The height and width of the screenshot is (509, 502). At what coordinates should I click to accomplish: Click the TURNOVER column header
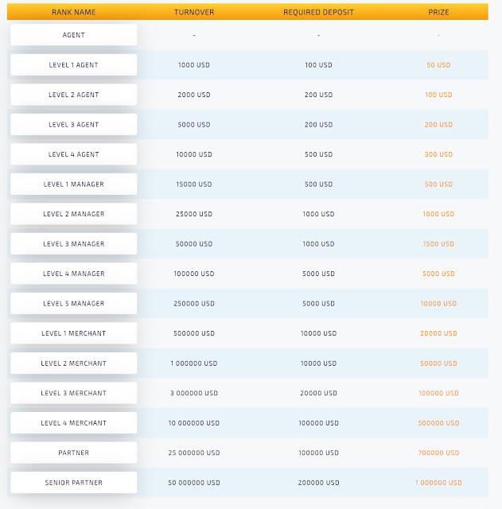tap(194, 13)
